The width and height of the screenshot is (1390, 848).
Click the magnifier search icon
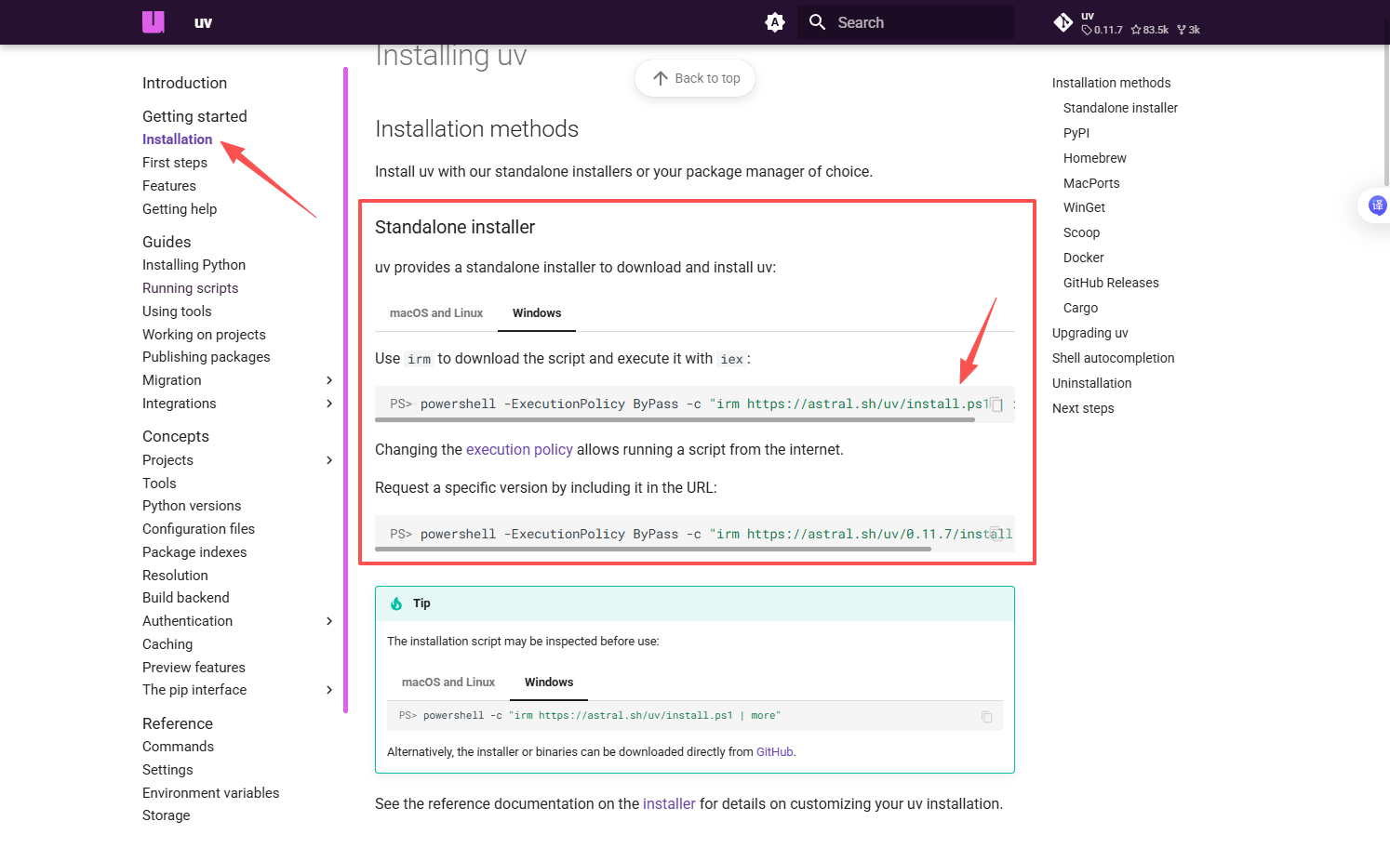pyautogui.click(x=817, y=22)
